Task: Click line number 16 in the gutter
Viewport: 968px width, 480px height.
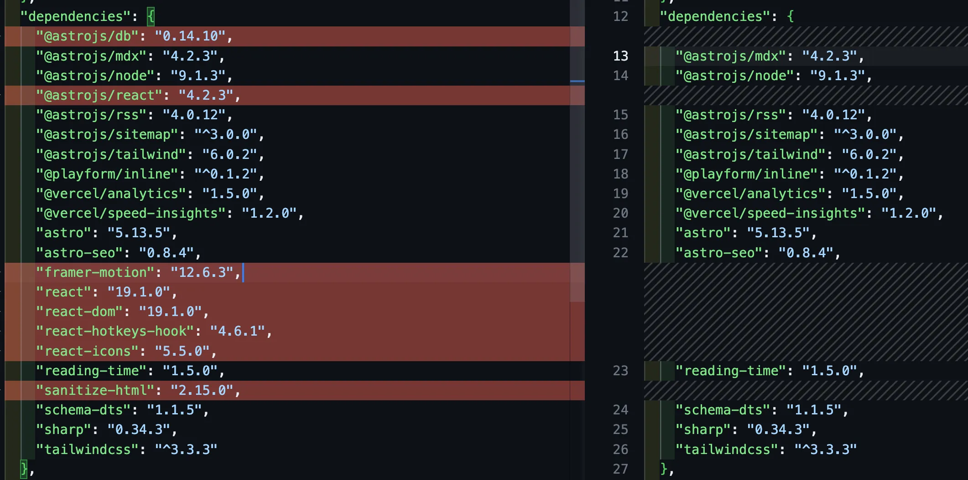Action: tap(620, 135)
